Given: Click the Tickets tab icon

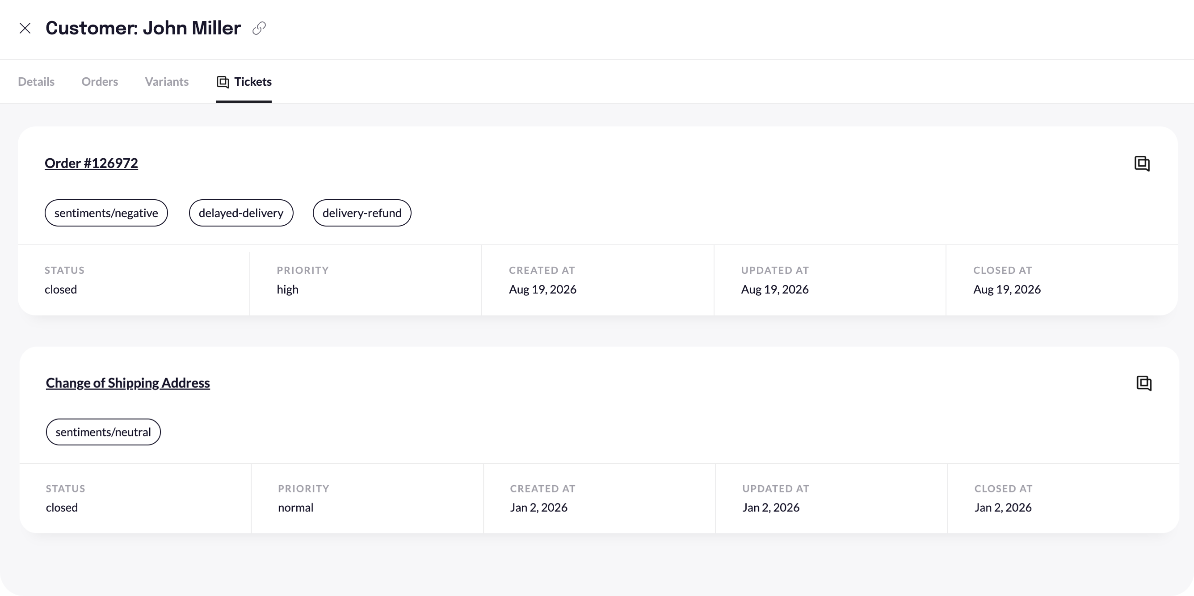Looking at the screenshot, I should pyautogui.click(x=223, y=82).
